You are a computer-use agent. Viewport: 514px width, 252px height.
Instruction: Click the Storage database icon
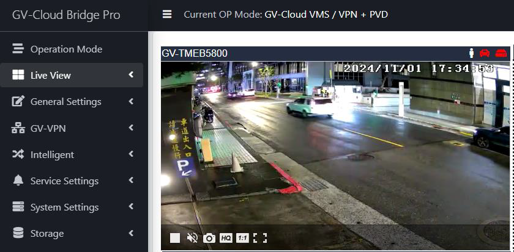tap(18, 233)
